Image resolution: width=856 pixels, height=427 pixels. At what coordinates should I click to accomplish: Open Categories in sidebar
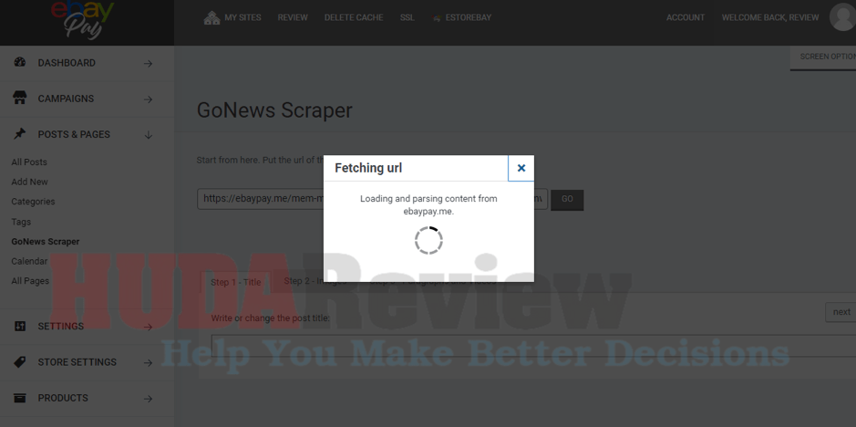click(x=34, y=202)
